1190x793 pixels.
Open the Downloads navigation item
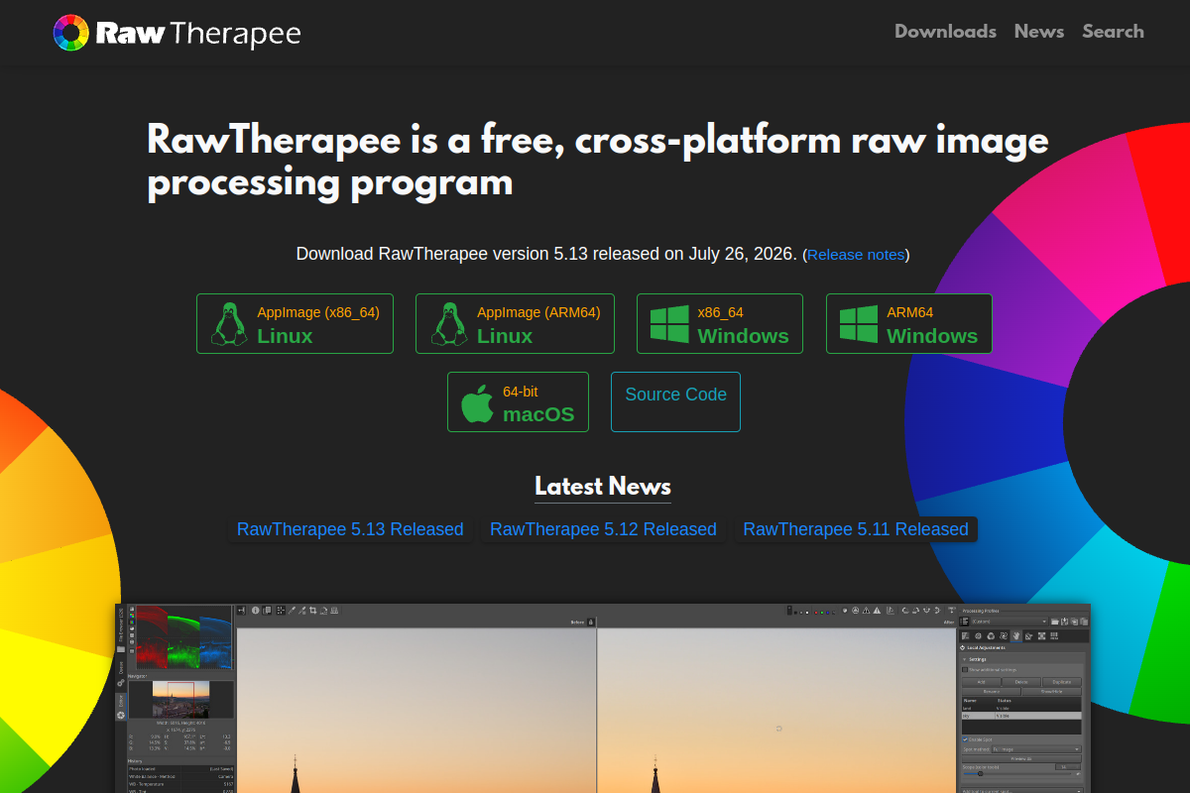click(945, 31)
